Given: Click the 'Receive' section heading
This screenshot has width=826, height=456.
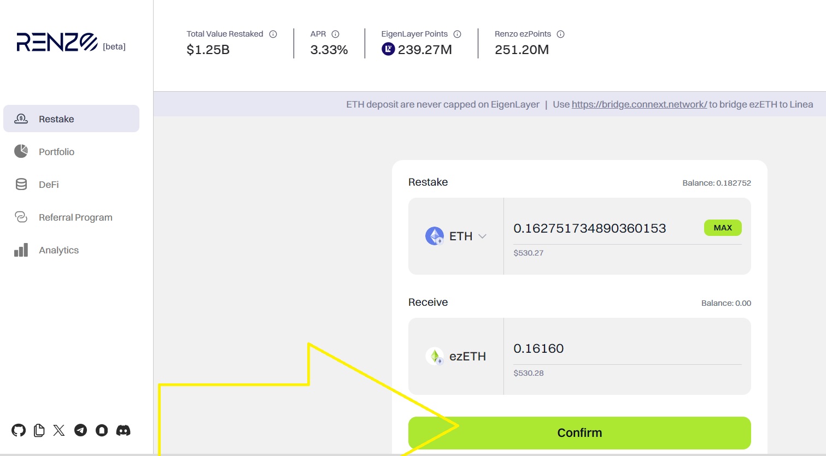Looking at the screenshot, I should coord(428,302).
